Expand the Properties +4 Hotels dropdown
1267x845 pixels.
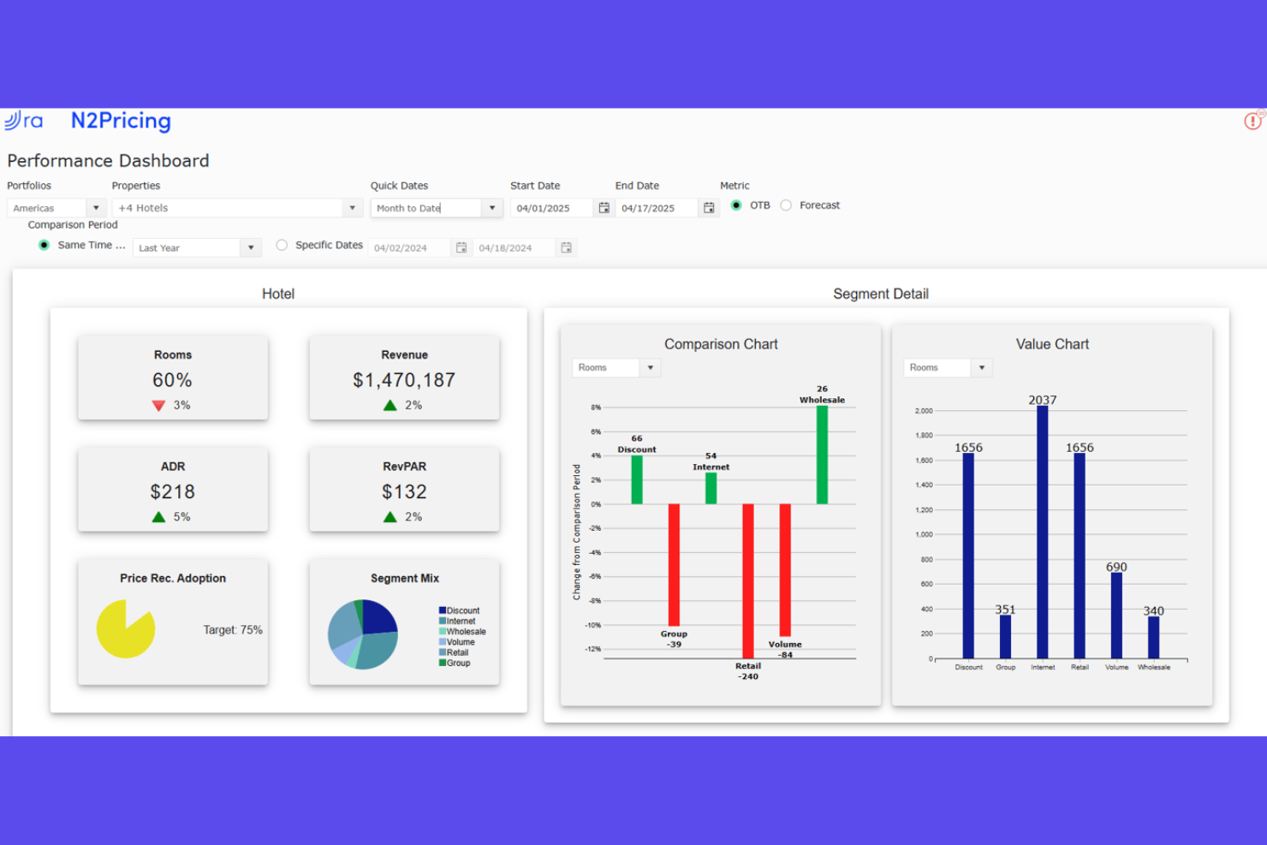pos(352,207)
